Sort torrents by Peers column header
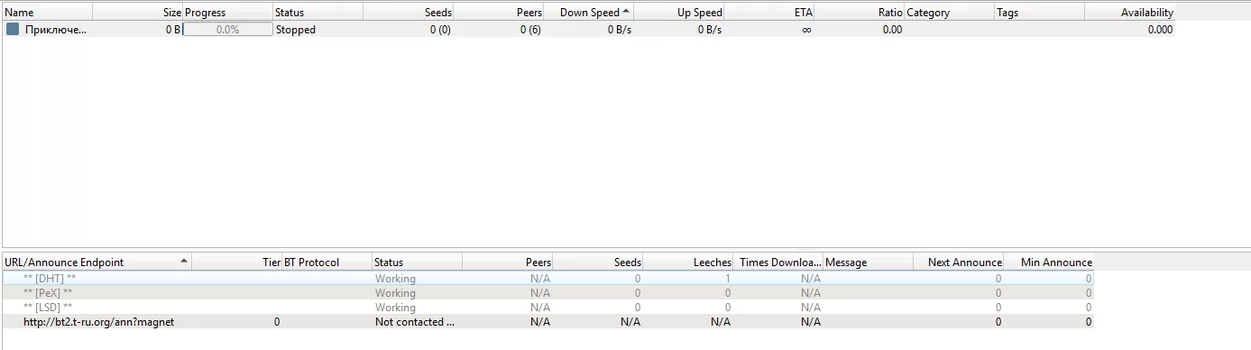 [498, 13]
